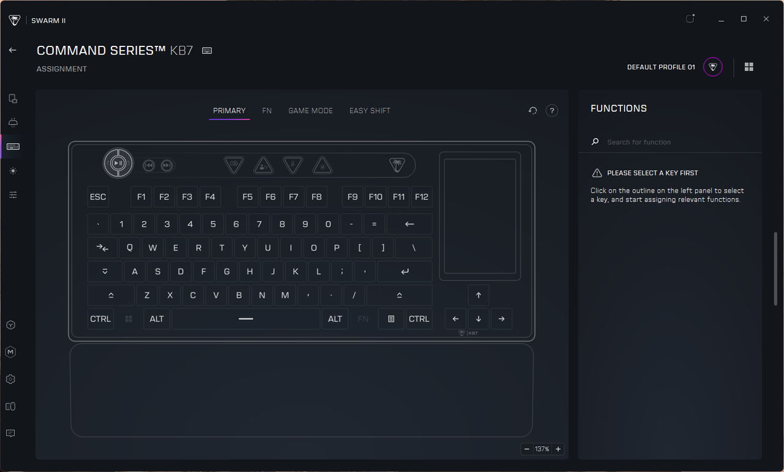784x472 pixels.
Task: Open the sun-shaped illumination icon in the sidebar
Action: click(x=13, y=171)
